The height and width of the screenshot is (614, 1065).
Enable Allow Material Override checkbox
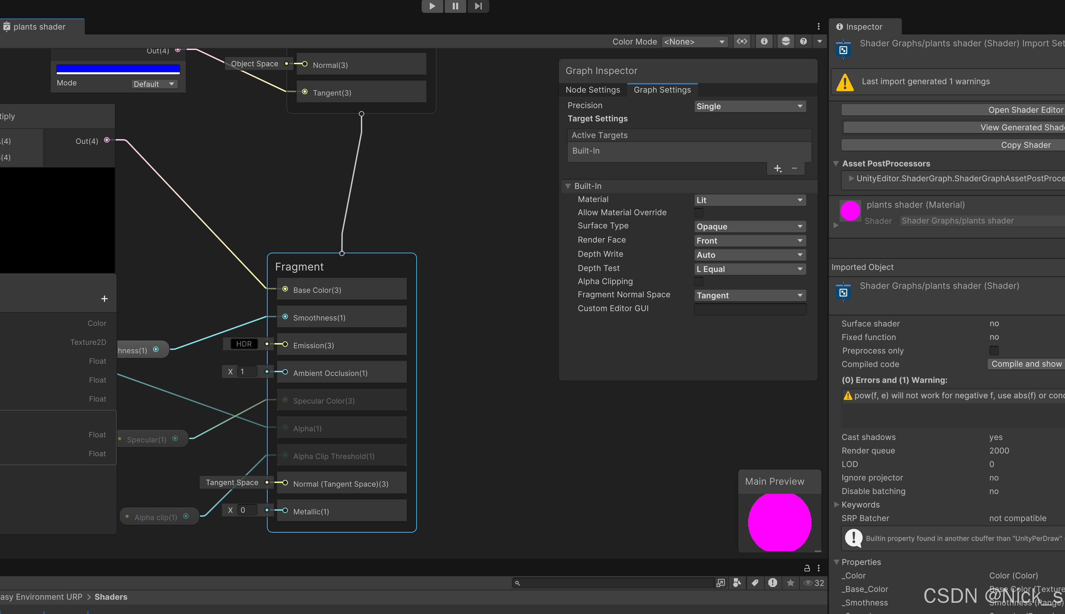coord(699,212)
